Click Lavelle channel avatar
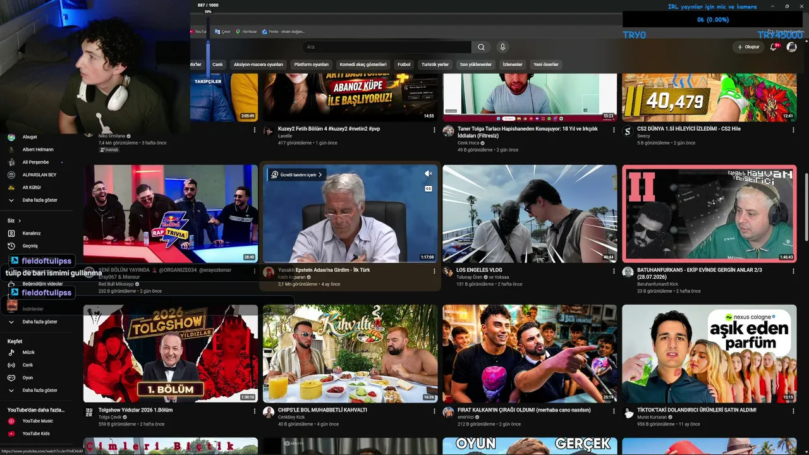Viewport: 809px width, 455px height. click(269, 131)
